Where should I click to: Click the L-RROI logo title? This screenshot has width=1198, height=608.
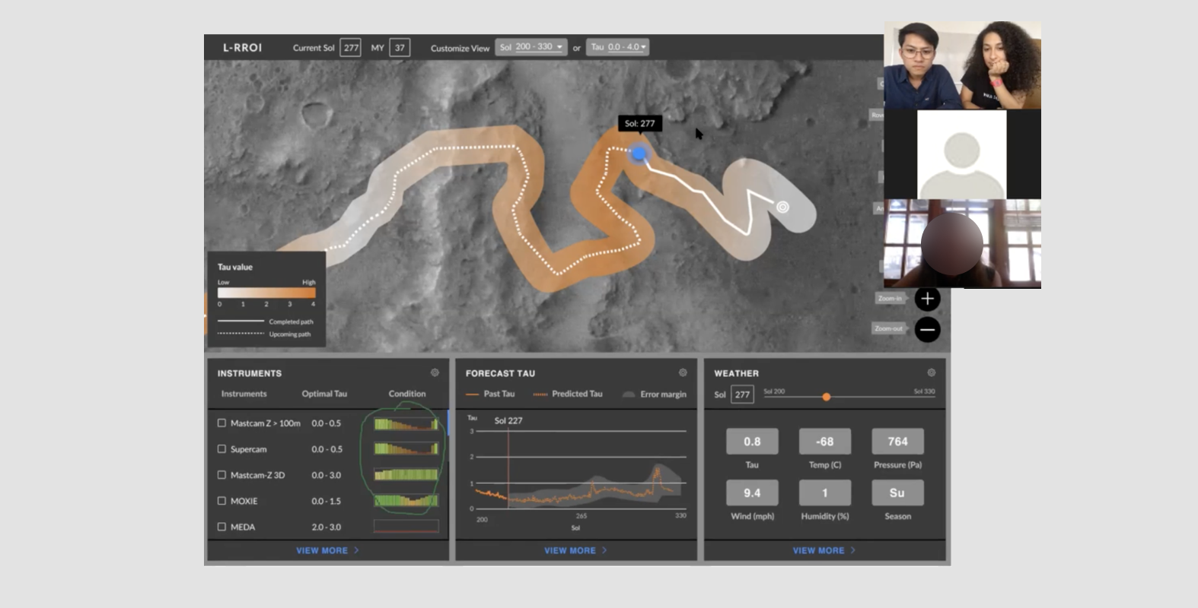click(242, 47)
